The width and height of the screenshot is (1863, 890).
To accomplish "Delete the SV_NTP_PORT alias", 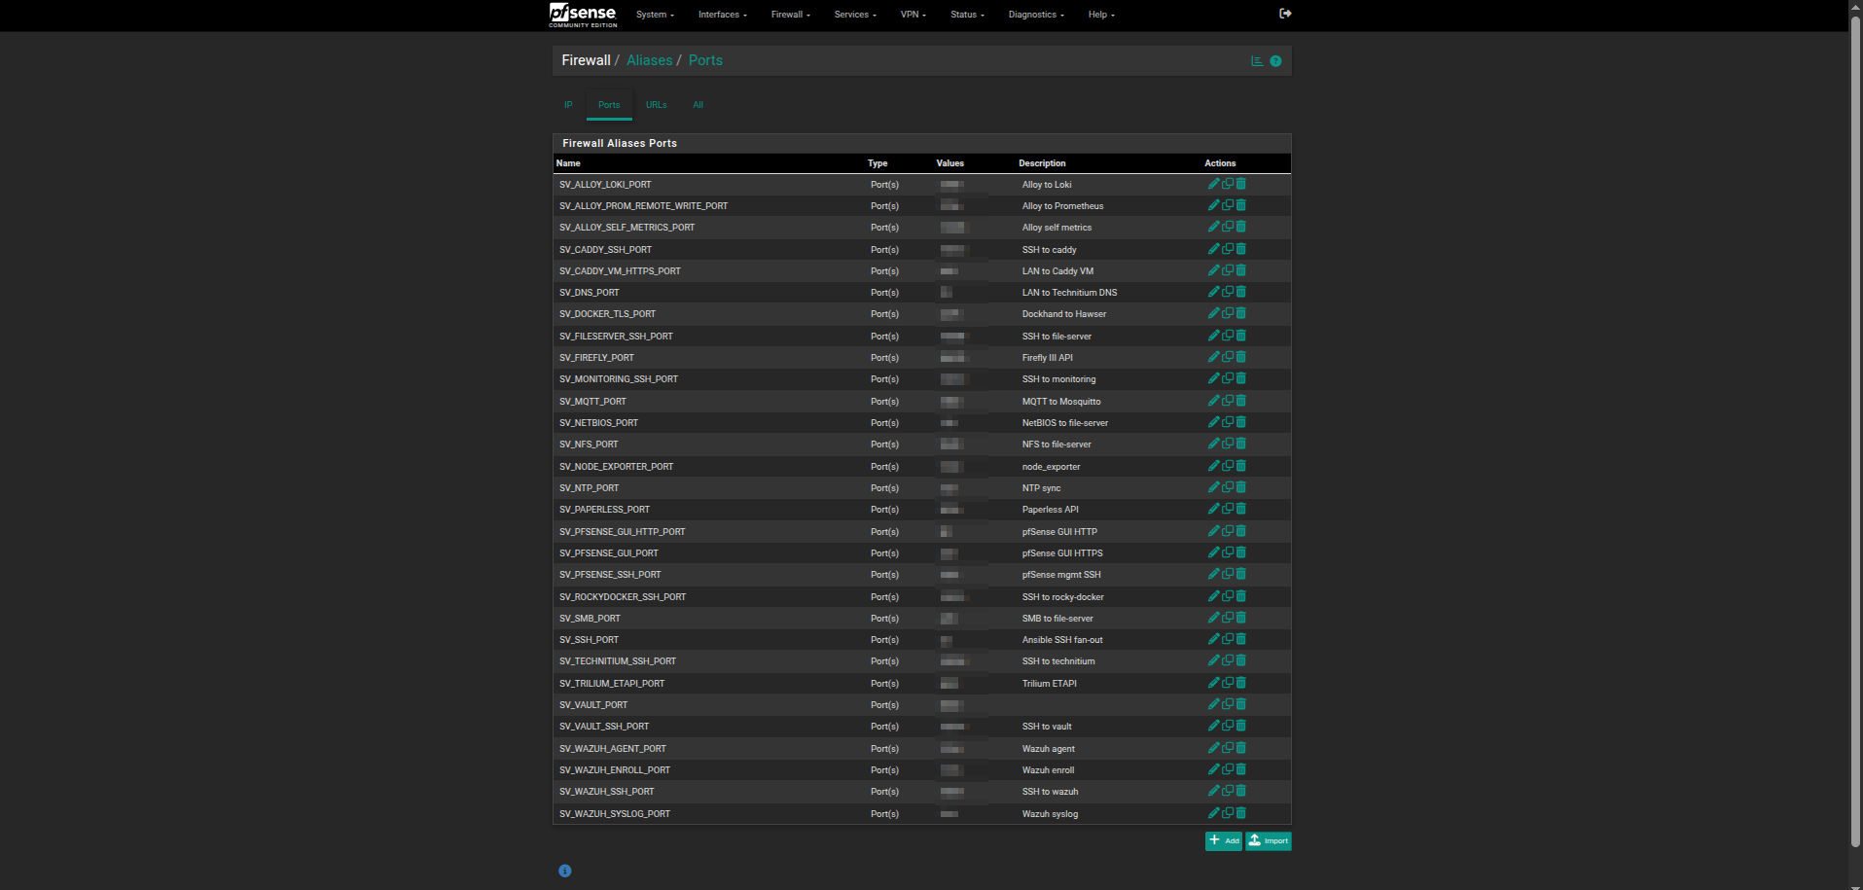I will [1241, 487].
